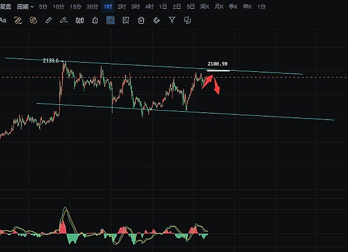The height and width of the screenshot is (252, 348).
Task: Toggle the padlock to lock drawings
Action: (x=95, y=20)
